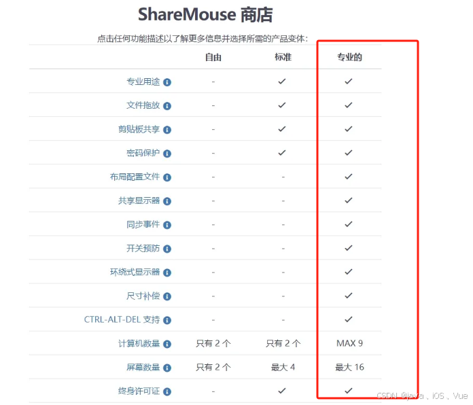This screenshot has height=405, width=473.
Task: Click info icon next to 文件拖放
Action: (167, 106)
